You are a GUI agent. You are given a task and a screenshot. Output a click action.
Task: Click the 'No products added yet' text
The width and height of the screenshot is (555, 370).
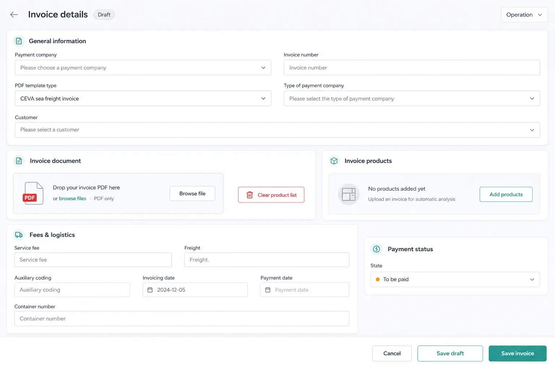click(397, 189)
